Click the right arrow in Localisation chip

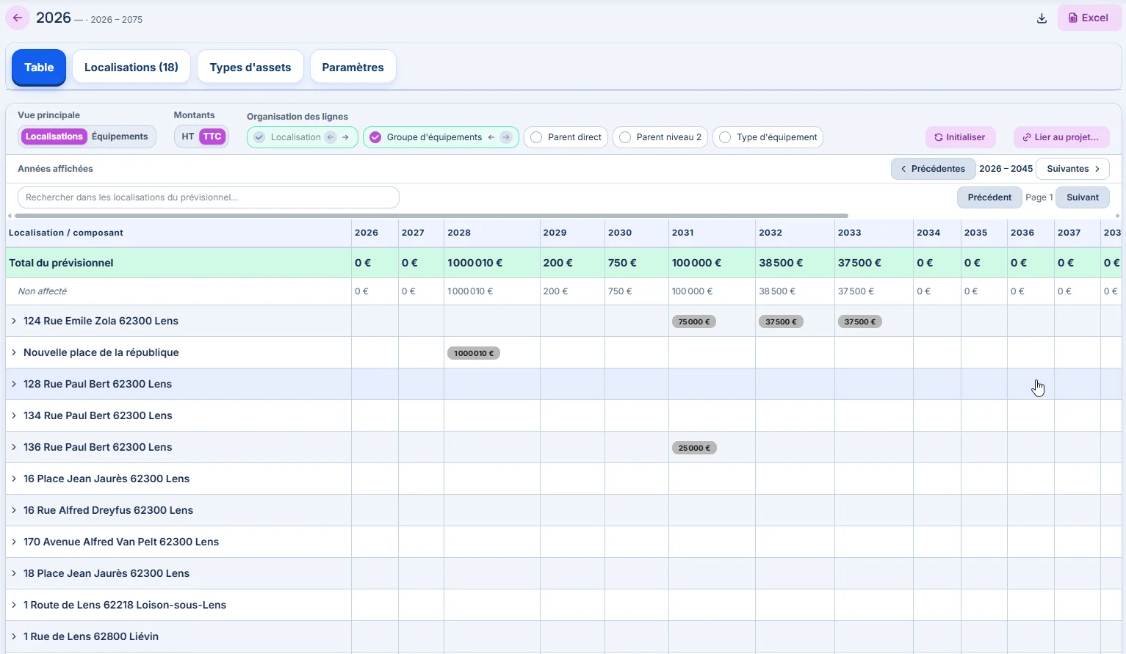tap(345, 137)
